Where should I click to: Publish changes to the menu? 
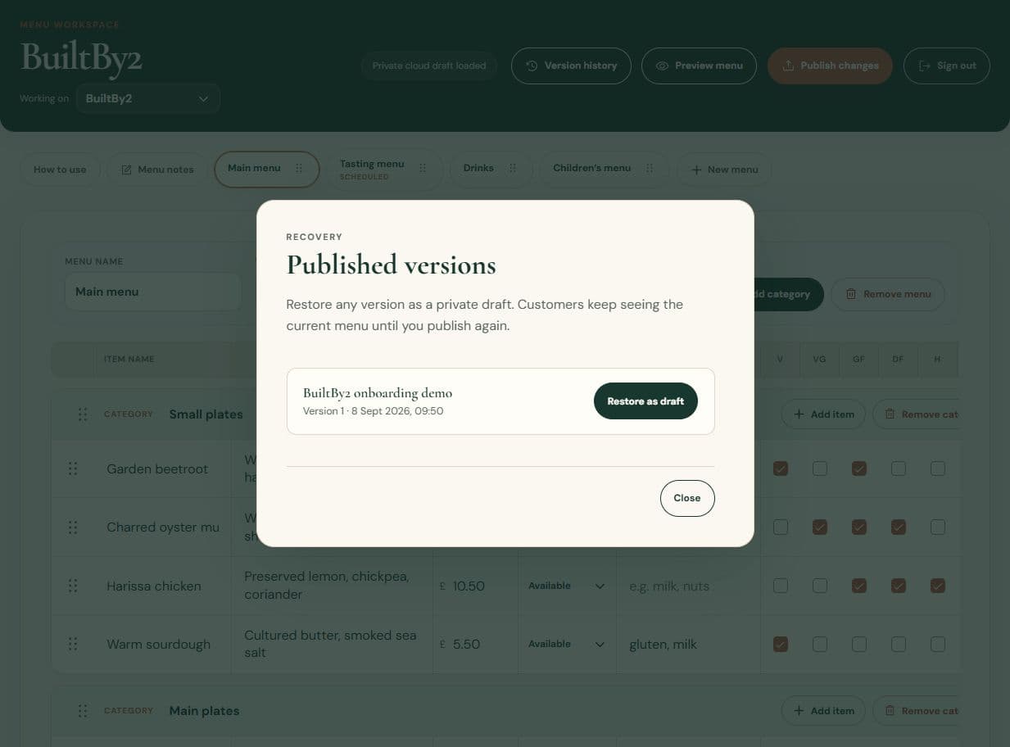coord(830,66)
